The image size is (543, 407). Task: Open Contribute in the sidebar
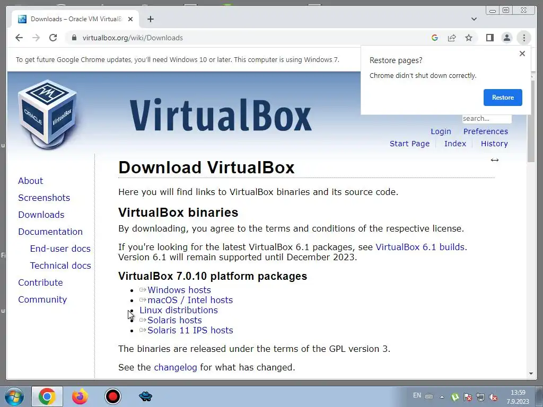[40, 282]
